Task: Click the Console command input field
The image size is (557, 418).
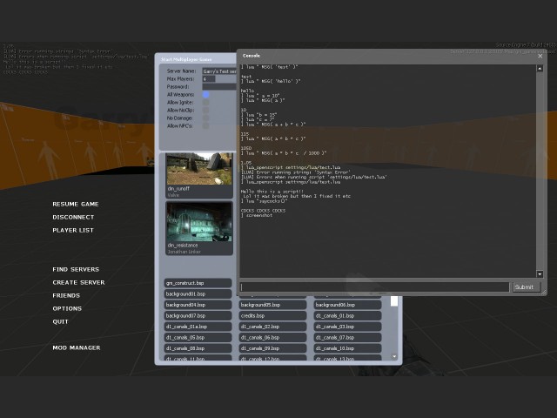Action: [x=375, y=287]
